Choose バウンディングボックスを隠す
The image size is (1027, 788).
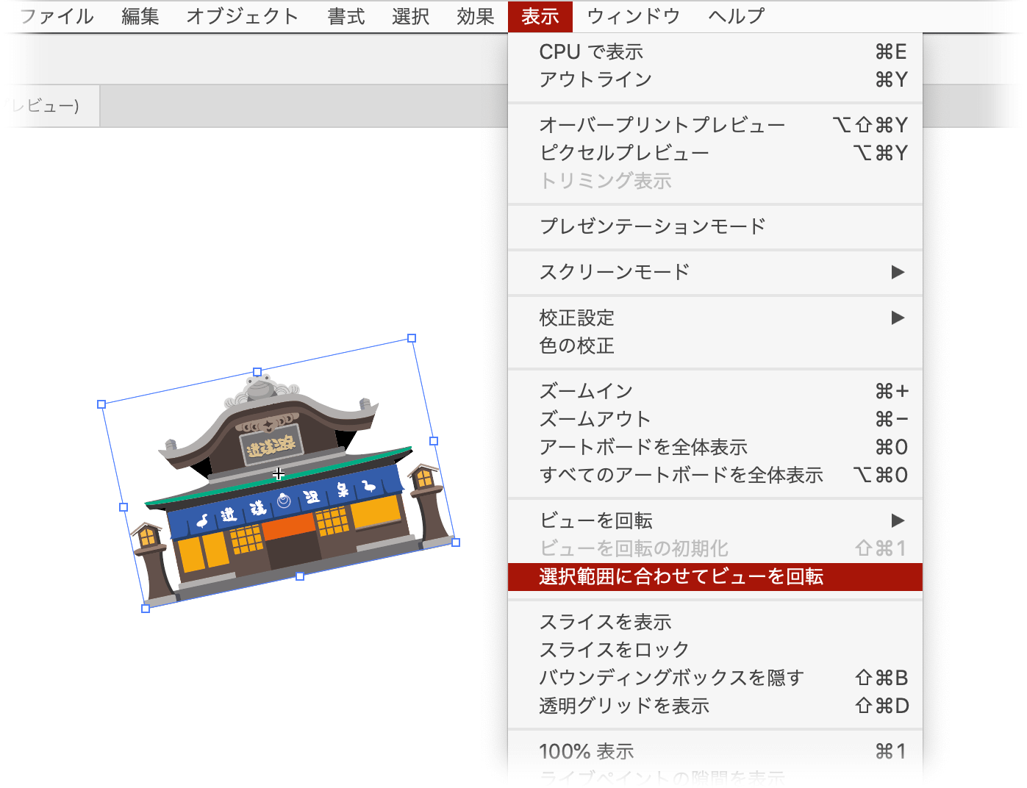[715, 678]
